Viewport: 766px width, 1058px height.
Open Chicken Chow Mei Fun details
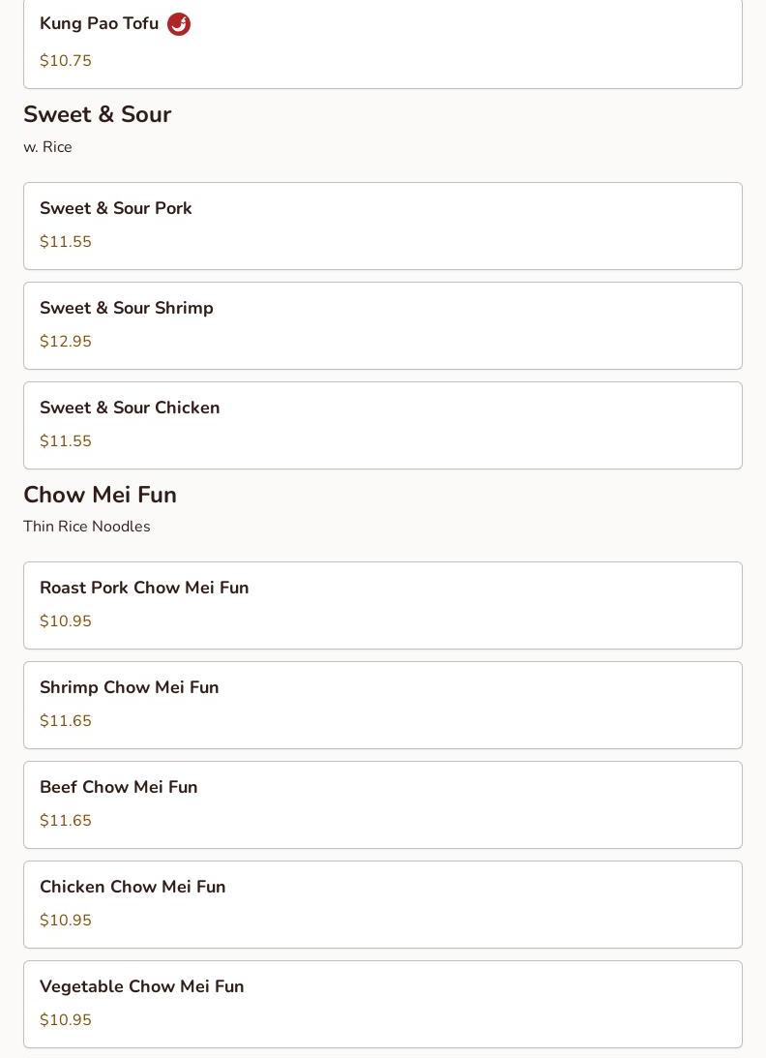[x=383, y=905]
